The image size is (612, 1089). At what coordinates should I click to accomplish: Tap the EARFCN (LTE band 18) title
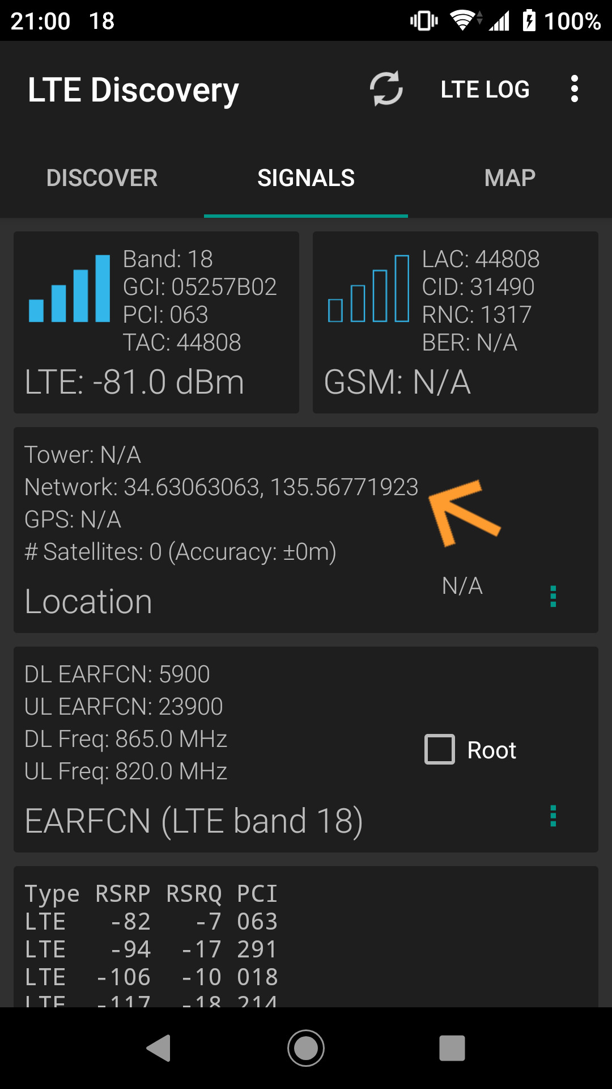tap(194, 821)
